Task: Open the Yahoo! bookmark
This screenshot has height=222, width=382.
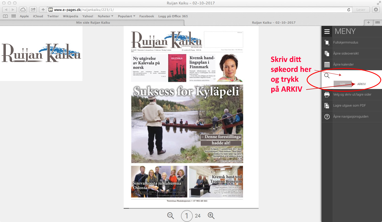Action: (88, 16)
